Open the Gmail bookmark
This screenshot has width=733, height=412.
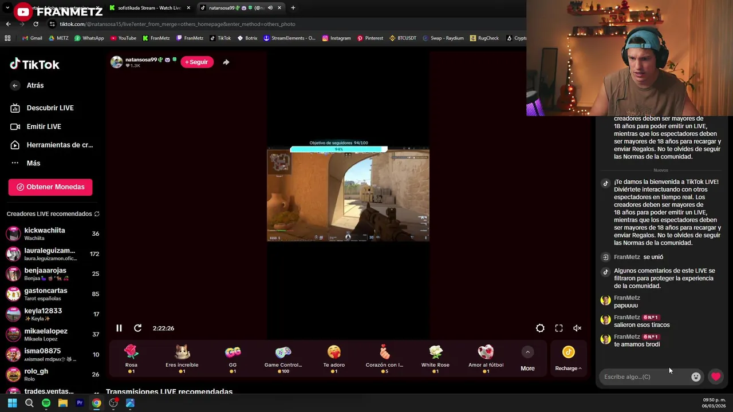coord(32,38)
